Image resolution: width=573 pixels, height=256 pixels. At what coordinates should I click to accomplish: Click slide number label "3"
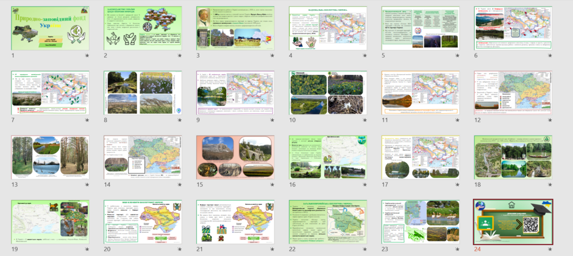tap(198, 55)
